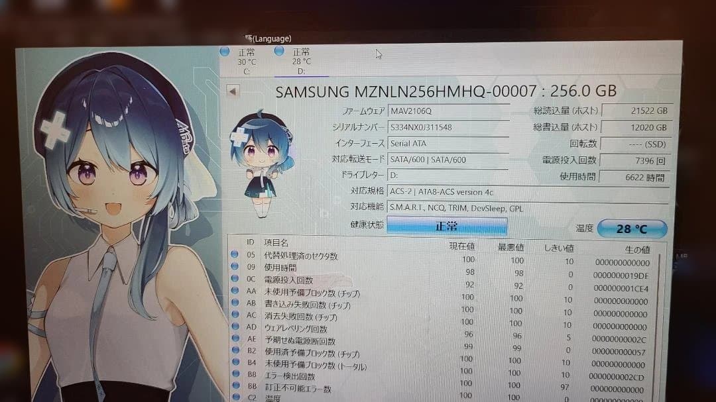The image size is (716, 402).
Task: Click raw value 00000000002C
Action: tap(619, 339)
